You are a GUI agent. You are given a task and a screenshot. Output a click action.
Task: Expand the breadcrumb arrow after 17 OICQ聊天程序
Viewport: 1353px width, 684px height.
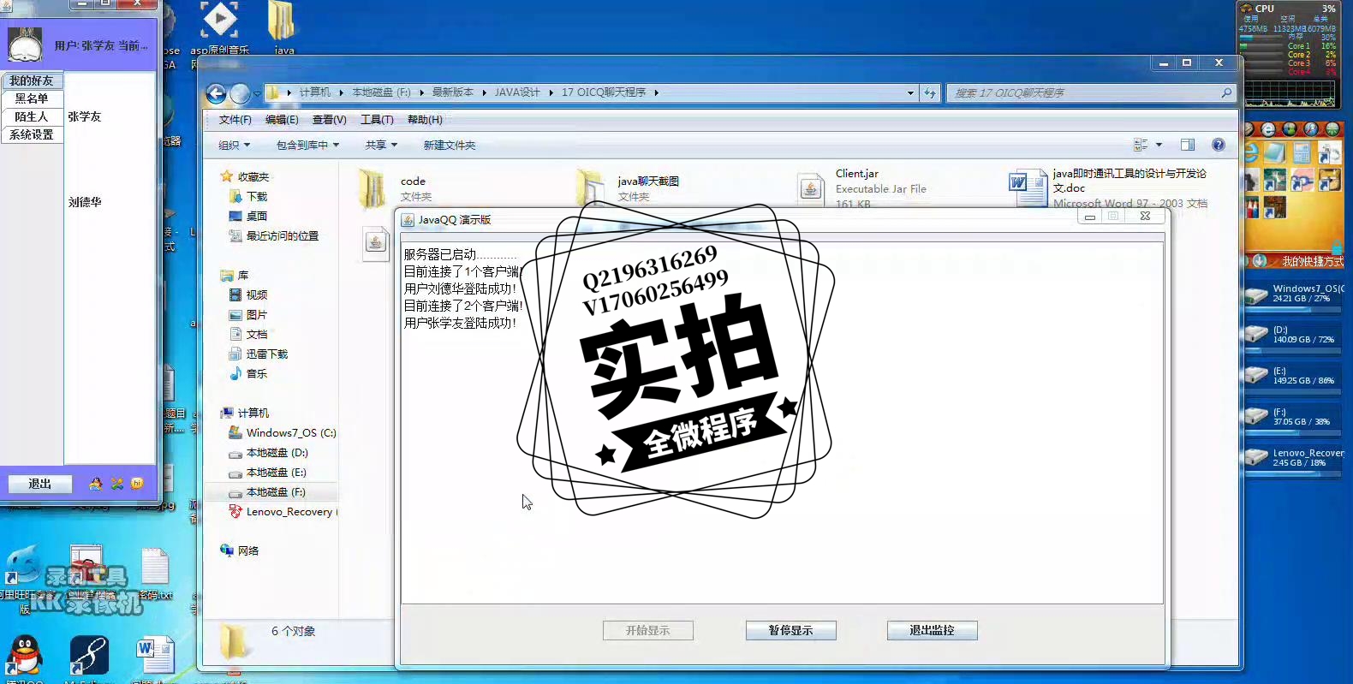pos(656,92)
